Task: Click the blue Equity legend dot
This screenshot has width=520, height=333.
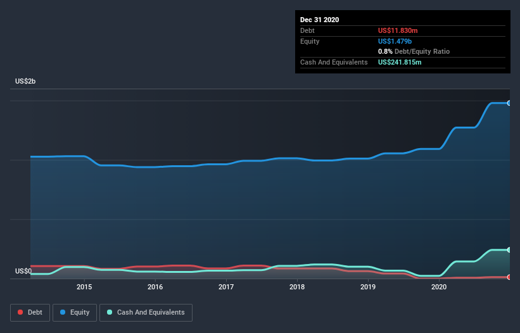Action: 63,312
